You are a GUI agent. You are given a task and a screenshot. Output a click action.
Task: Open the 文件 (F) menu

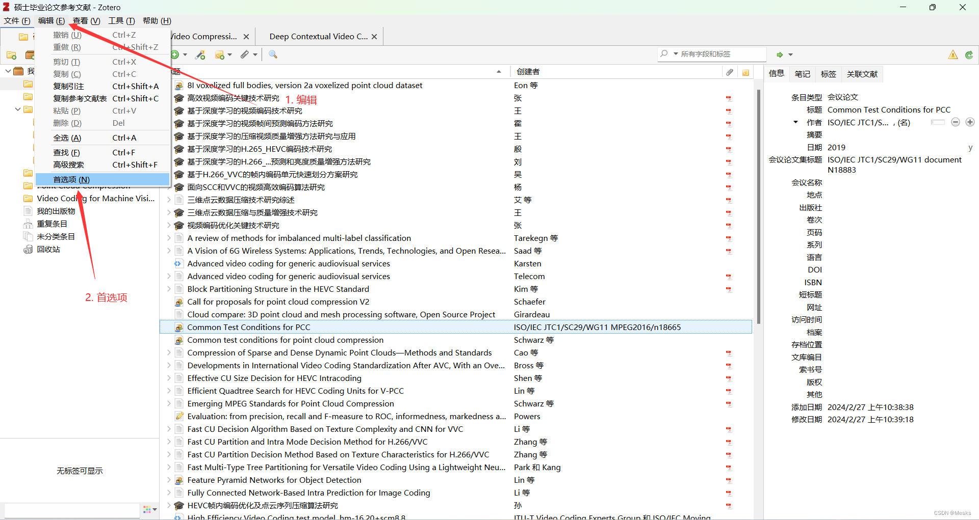click(17, 21)
